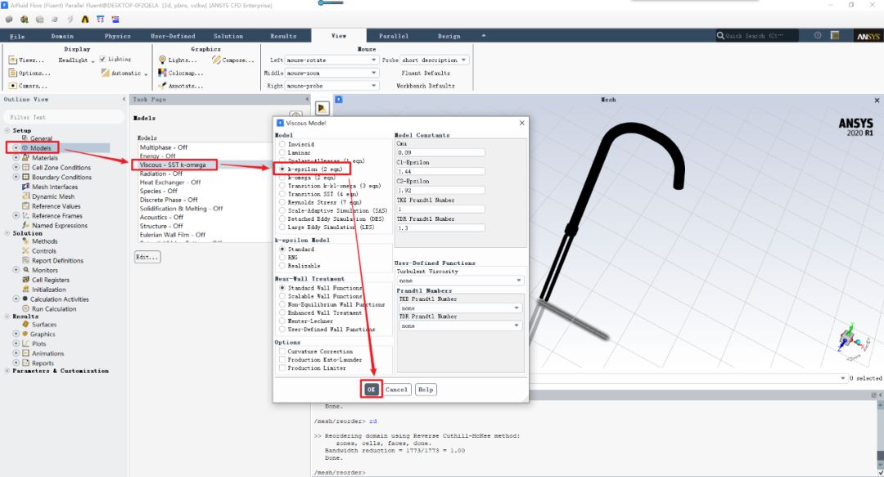Click the Mesh Interfaces icon in tree
This screenshot has width=884, height=477.
(x=26, y=187)
